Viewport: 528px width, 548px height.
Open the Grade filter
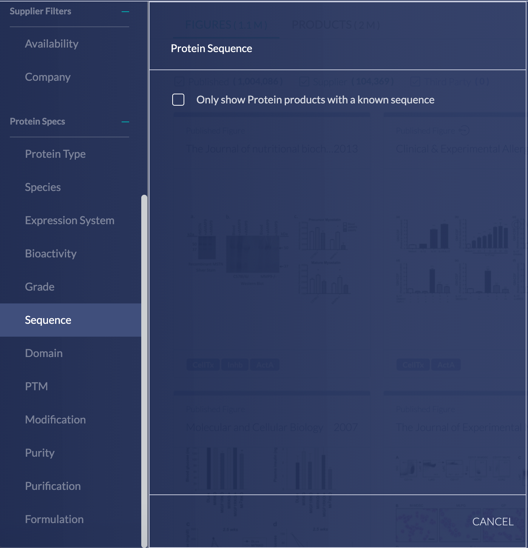click(x=40, y=287)
